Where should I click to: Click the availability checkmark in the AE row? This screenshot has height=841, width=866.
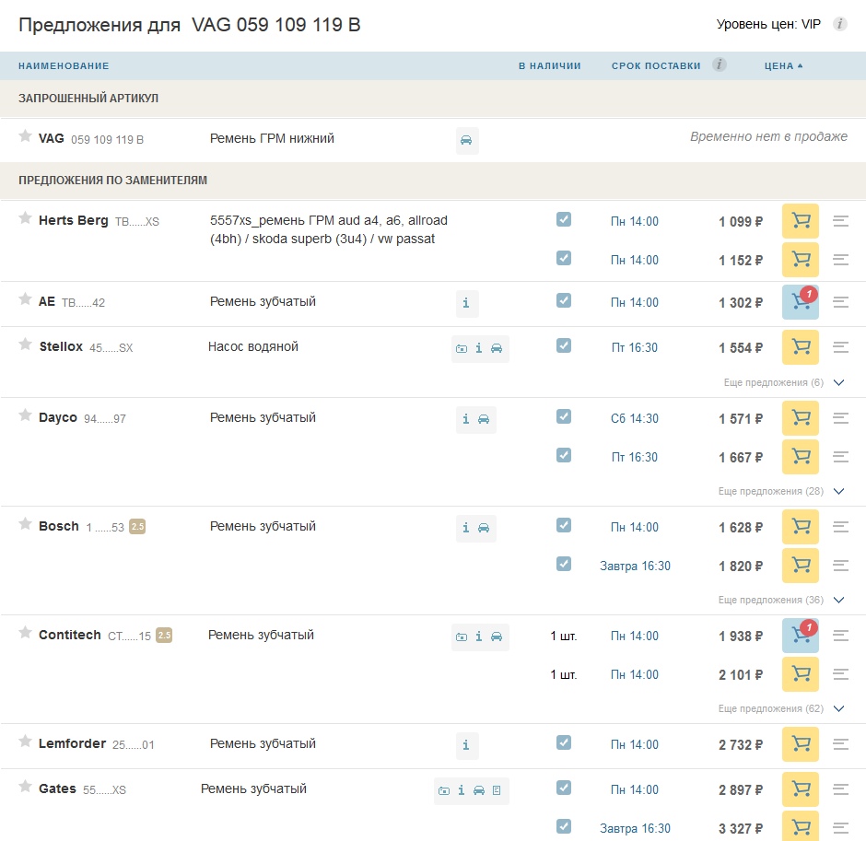click(x=563, y=300)
